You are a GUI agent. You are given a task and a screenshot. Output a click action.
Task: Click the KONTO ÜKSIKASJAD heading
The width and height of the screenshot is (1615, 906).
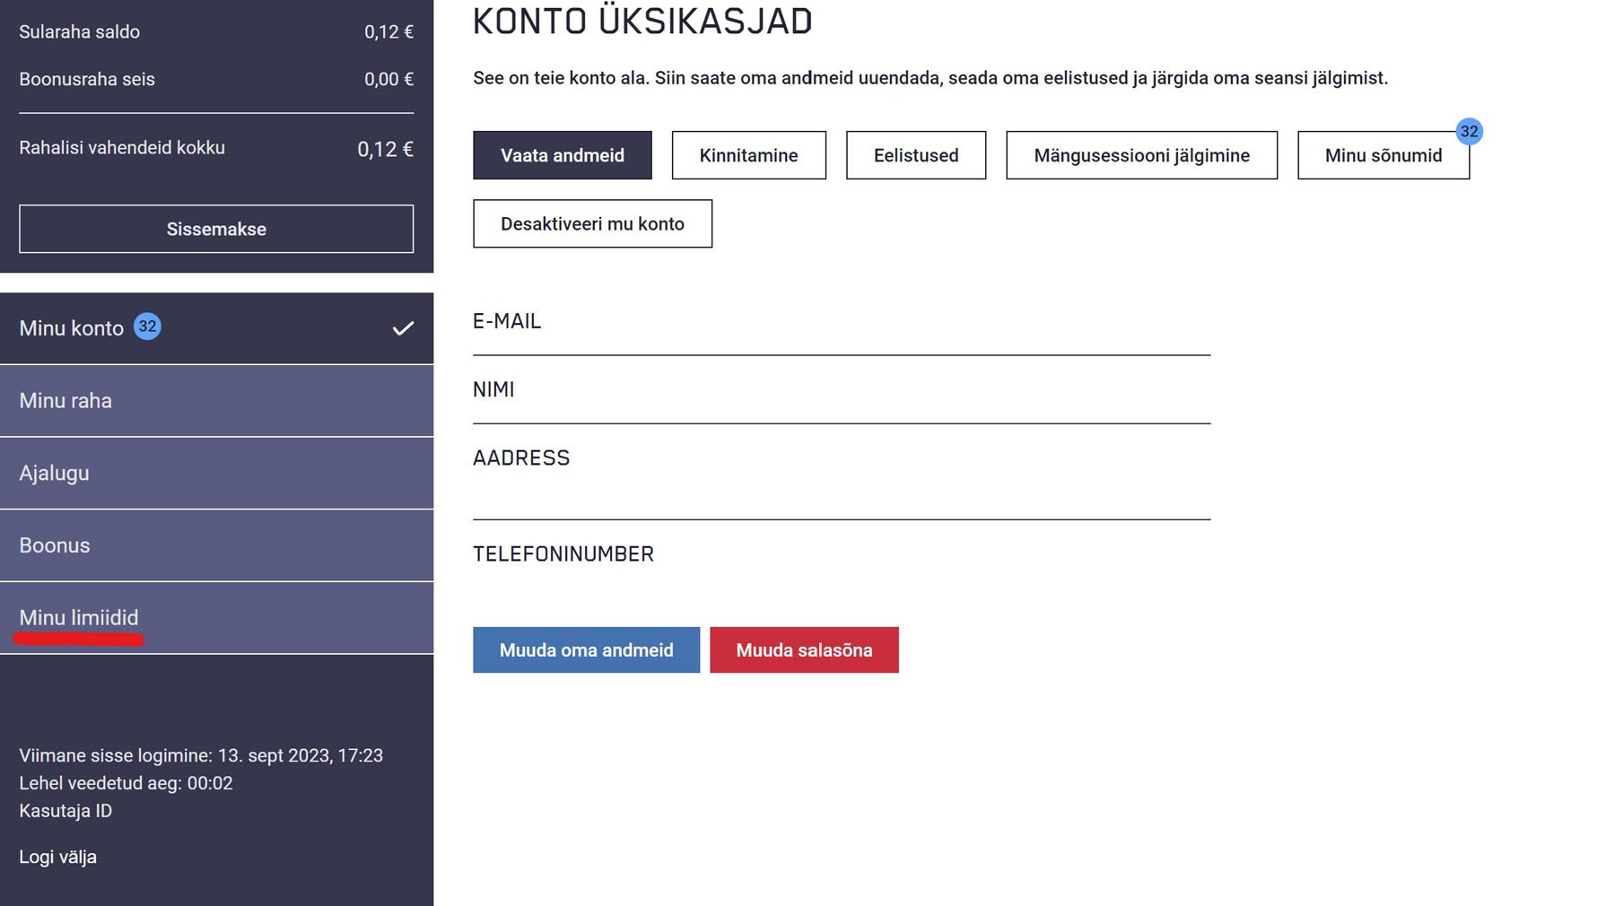point(642,22)
